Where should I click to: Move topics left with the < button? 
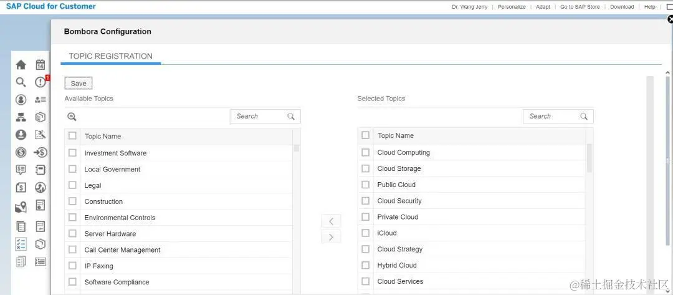point(331,221)
